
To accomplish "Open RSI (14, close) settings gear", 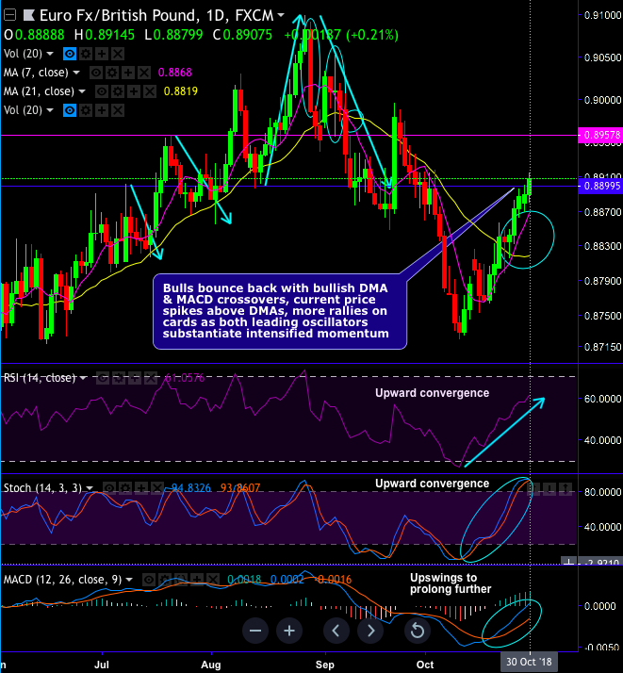I will [x=119, y=378].
